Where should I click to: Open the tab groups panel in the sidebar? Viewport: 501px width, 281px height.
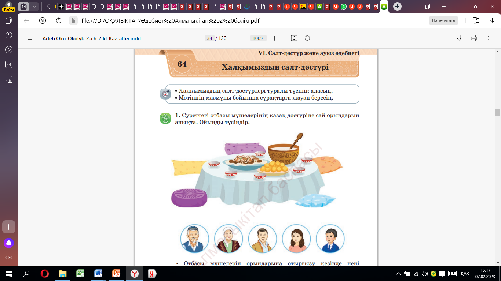tap(9, 21)
